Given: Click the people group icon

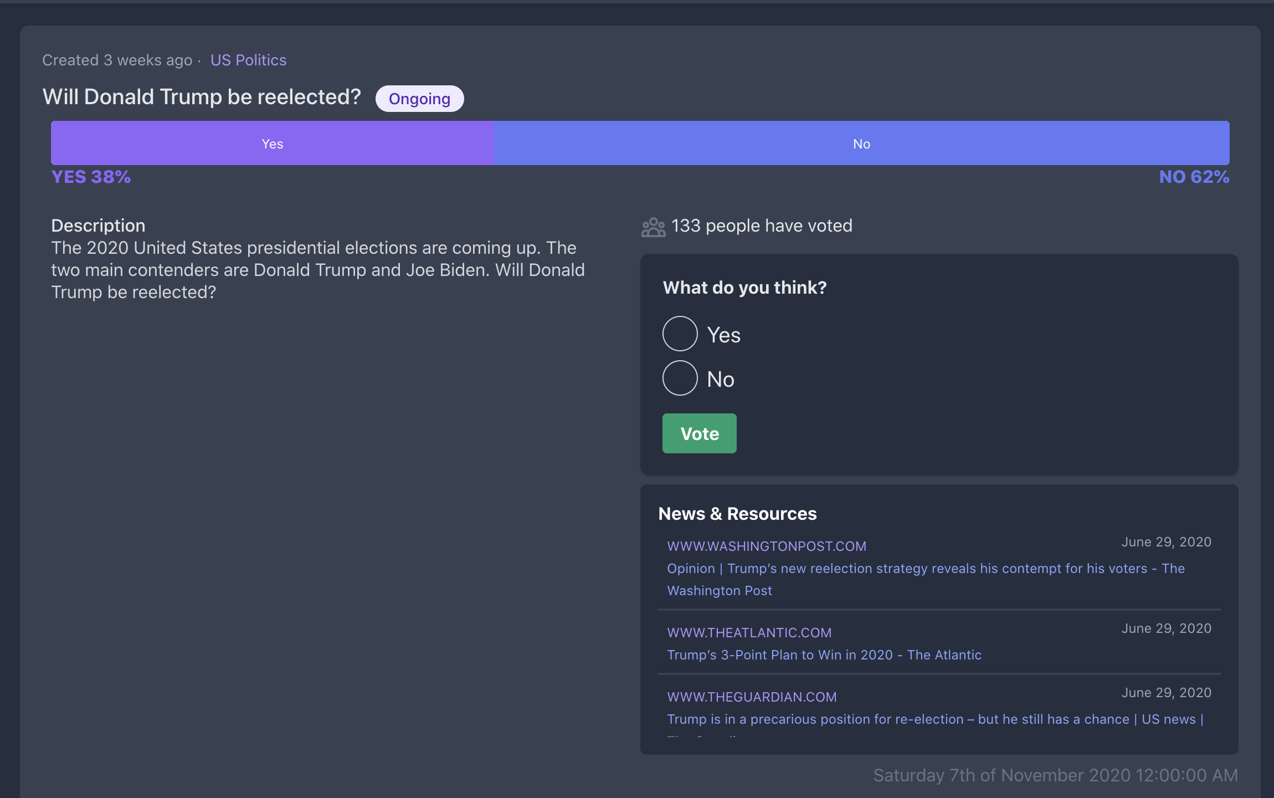Looking at the screenshot, I should click(653, 227).
